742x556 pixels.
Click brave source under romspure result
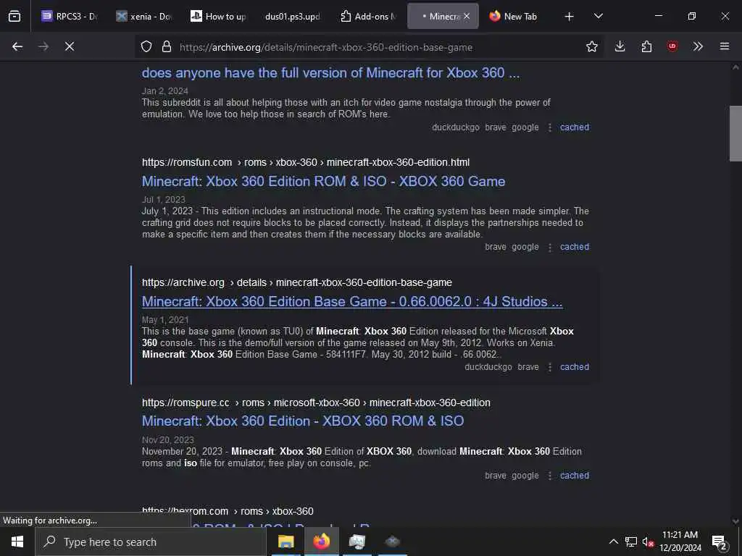496,476
